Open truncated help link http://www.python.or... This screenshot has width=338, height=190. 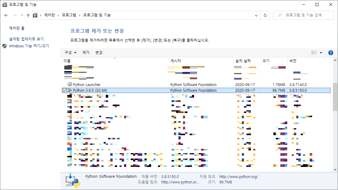coord(180,182)
